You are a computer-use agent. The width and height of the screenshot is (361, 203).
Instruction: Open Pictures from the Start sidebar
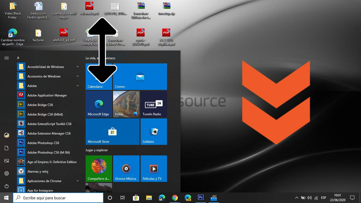point(7,161)
